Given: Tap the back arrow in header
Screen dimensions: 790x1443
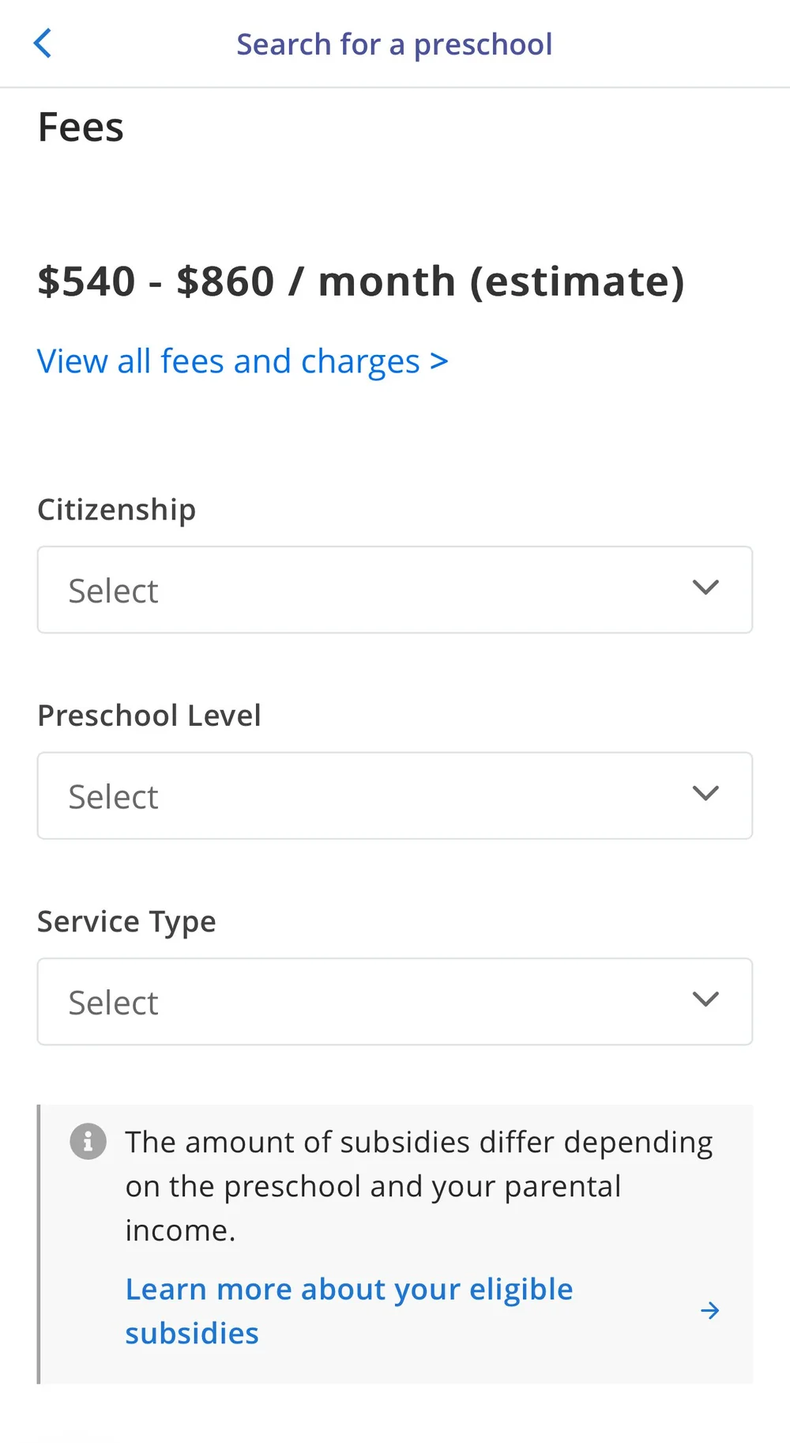Looking at the screenshot, I should click(43, 43).
